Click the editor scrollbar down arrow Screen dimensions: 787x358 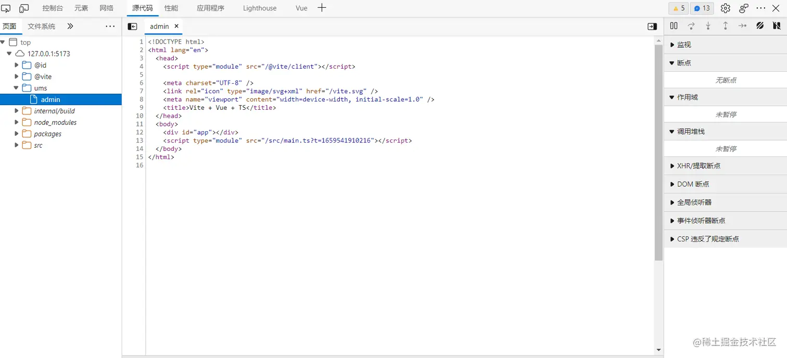(x=658, y=350)
